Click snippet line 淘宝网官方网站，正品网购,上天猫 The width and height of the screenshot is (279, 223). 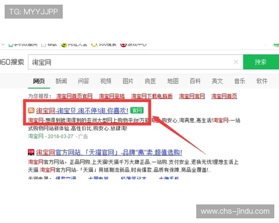pos(133,162)
